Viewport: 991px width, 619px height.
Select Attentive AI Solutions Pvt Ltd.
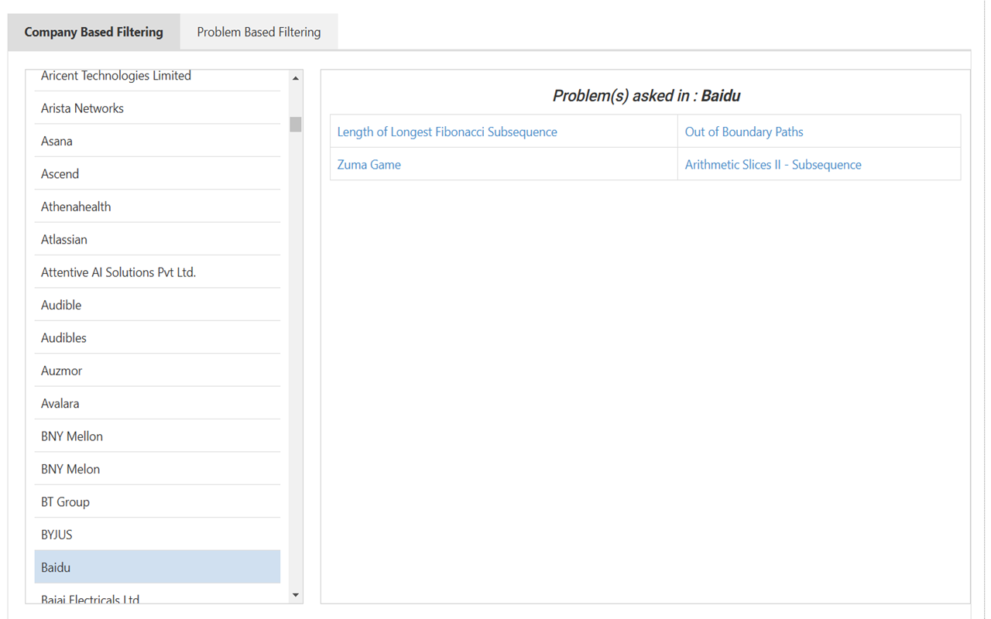(x=118, y=272)
